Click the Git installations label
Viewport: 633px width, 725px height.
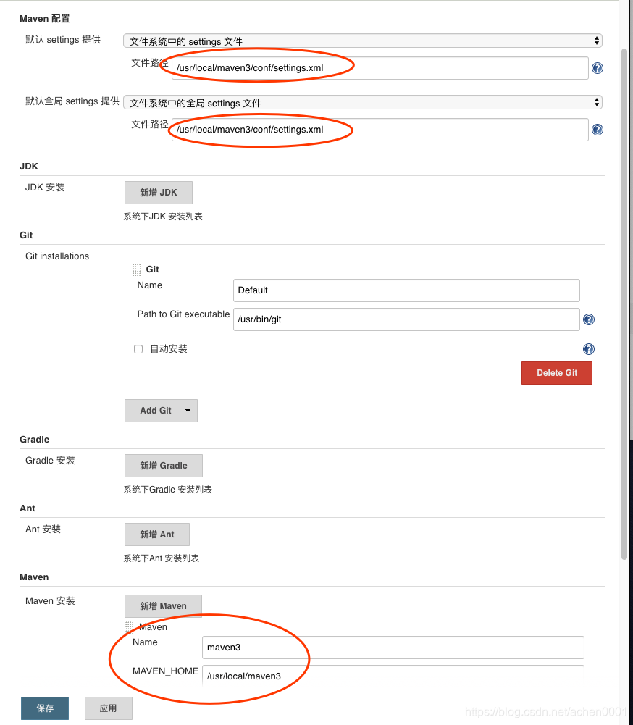pyautogui.click(x=57, y=256)
